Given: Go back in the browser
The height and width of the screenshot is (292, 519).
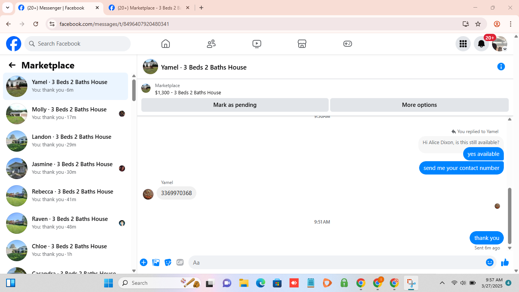Looking at the screenshot, I should point(8,24).
